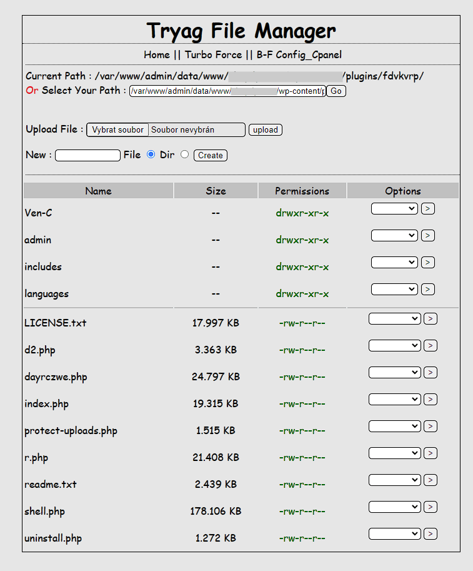Select the File radio button
Screen dimensions: 473x571
[151, 154]
